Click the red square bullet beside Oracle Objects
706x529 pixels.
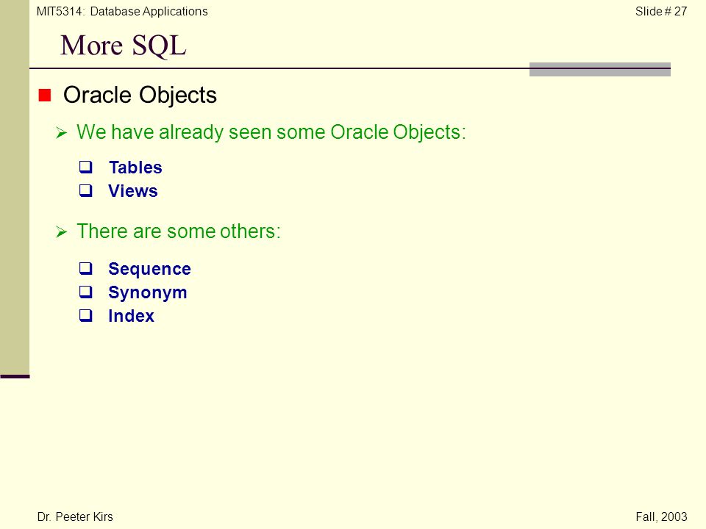[x=45, y=96]
